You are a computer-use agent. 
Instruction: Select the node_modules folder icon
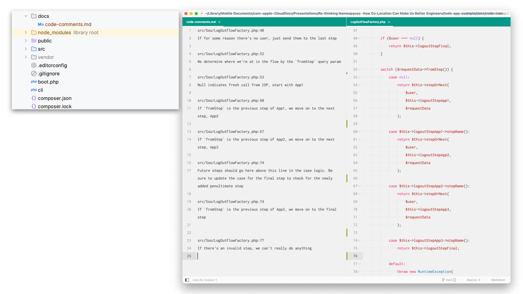coord(34,32)
